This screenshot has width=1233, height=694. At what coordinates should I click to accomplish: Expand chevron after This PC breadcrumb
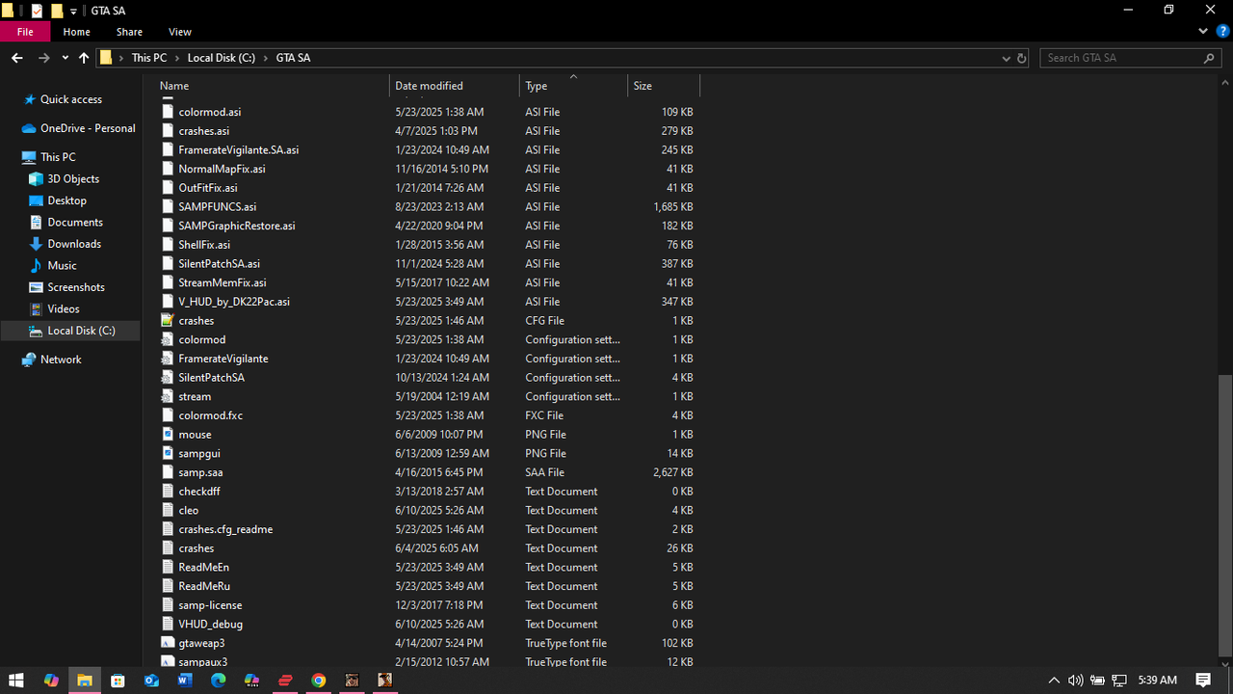(177, 58)
